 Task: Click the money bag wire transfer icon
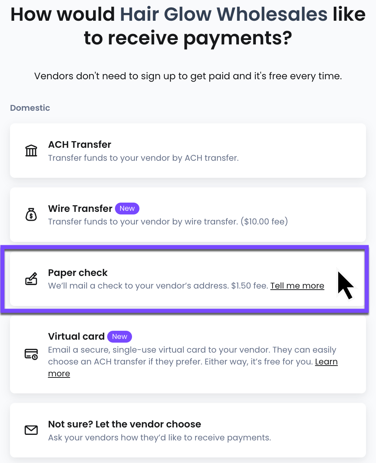(x=31, y=214)
